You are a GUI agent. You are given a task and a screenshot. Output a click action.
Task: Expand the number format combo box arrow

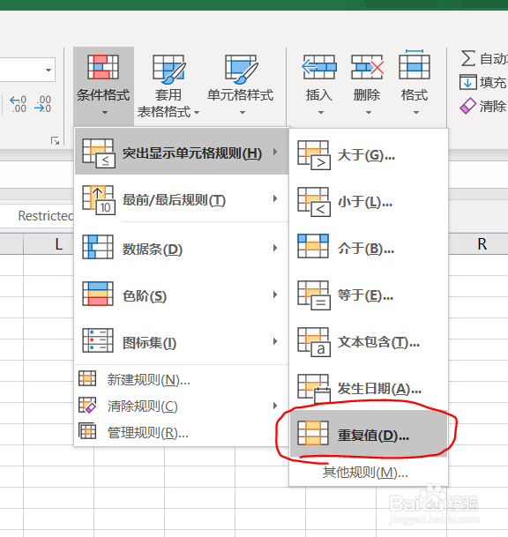(x=49, y=70)
